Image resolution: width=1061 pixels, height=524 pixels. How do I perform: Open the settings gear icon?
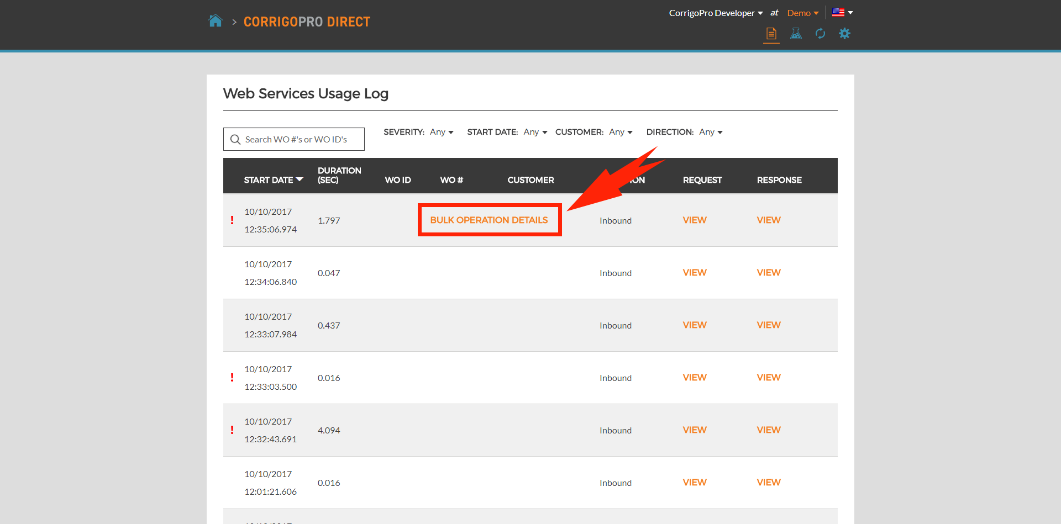844,34
